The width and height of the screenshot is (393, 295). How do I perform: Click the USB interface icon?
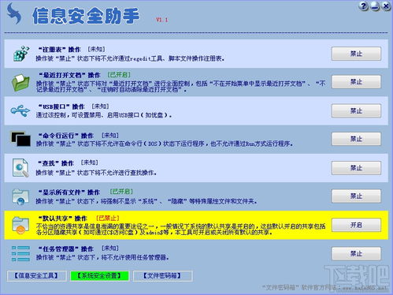[x=20, y=110]
